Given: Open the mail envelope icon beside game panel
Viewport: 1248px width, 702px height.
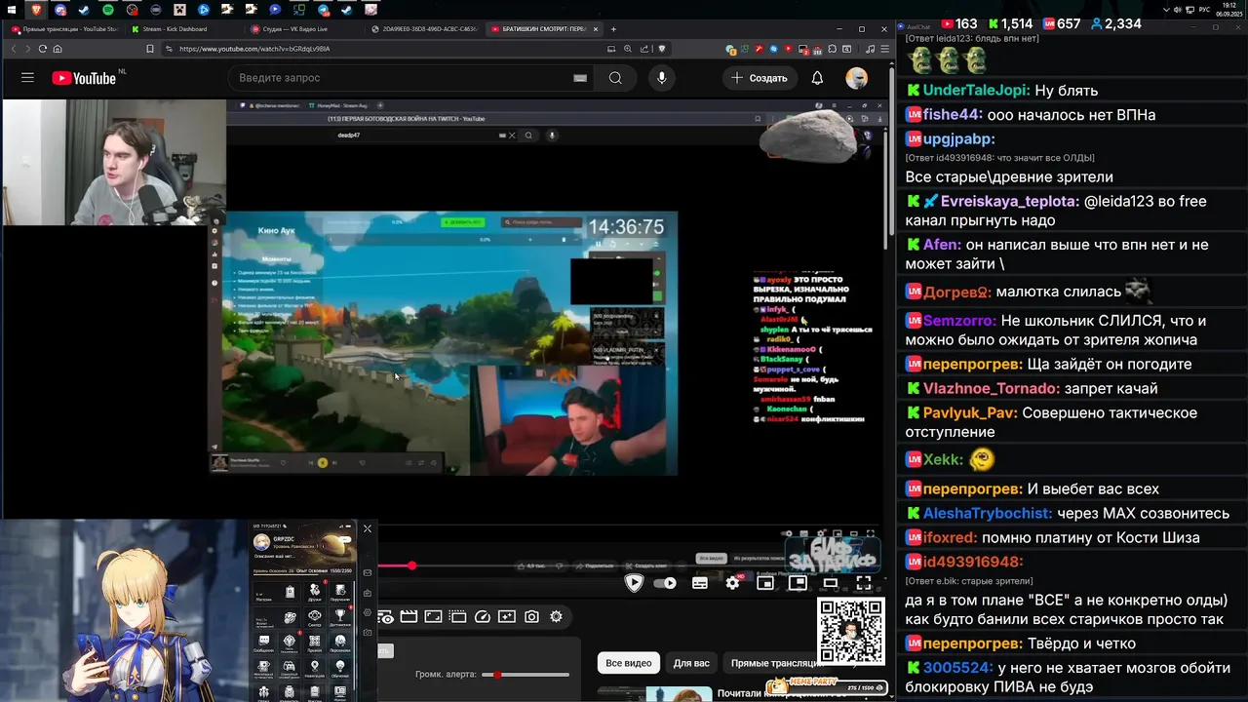Looking at the screenshot, I should [368, 572].
